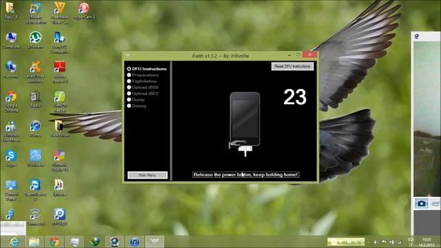Image resolution: width=441 pixels, height=248 pixels.
Task: Open the Computer desktop icon
Action: [11, 41]
